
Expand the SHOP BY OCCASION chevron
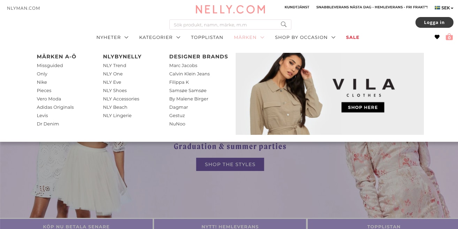(333, 37)
